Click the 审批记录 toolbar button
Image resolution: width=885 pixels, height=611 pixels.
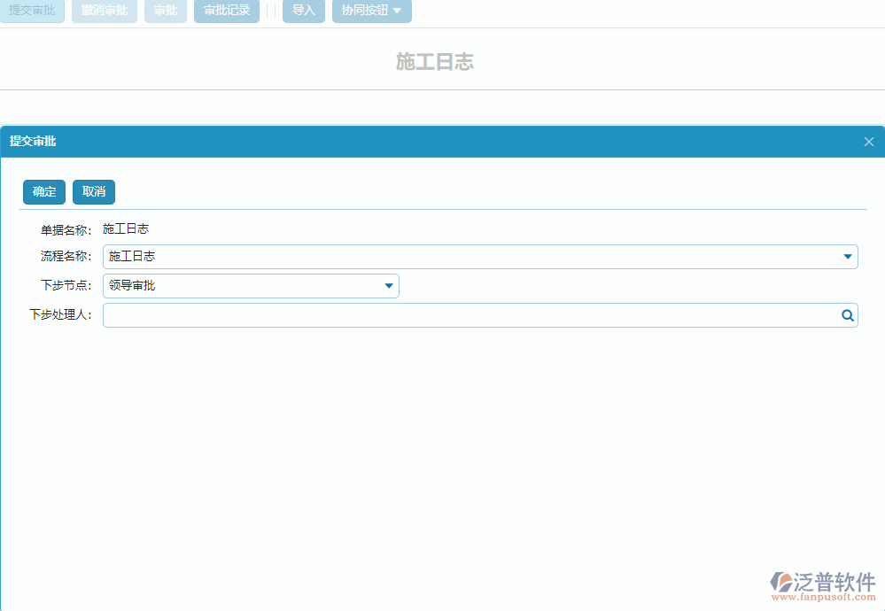point(226,12)
